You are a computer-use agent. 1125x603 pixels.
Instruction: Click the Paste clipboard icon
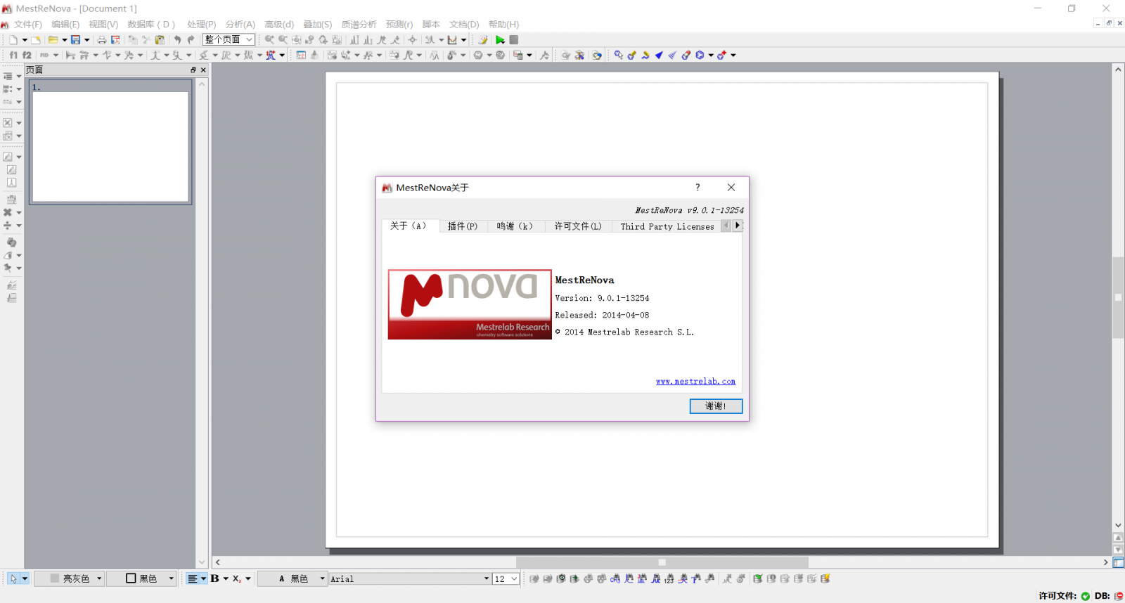pos(160,40)
